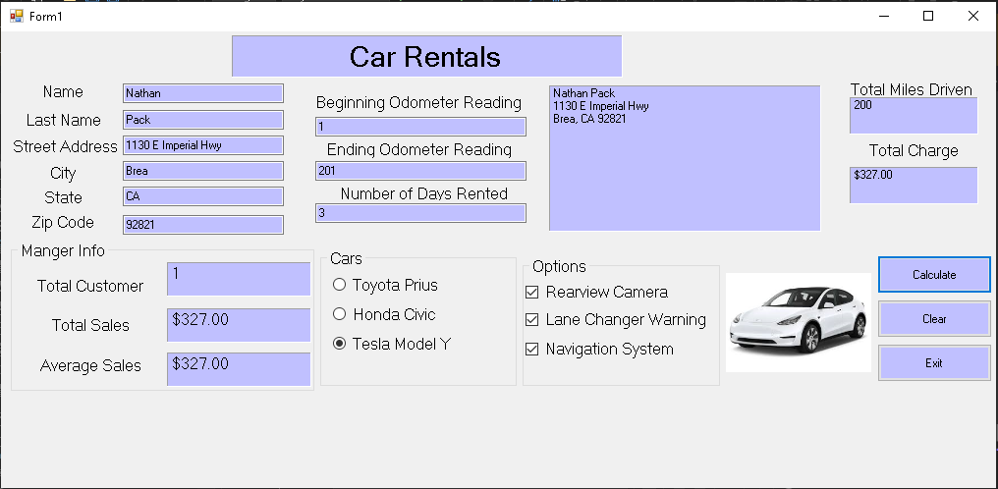Click the Zip Code input field
Image resolution: width=998 pixels, height=489 pixels.
coord(202,225)
